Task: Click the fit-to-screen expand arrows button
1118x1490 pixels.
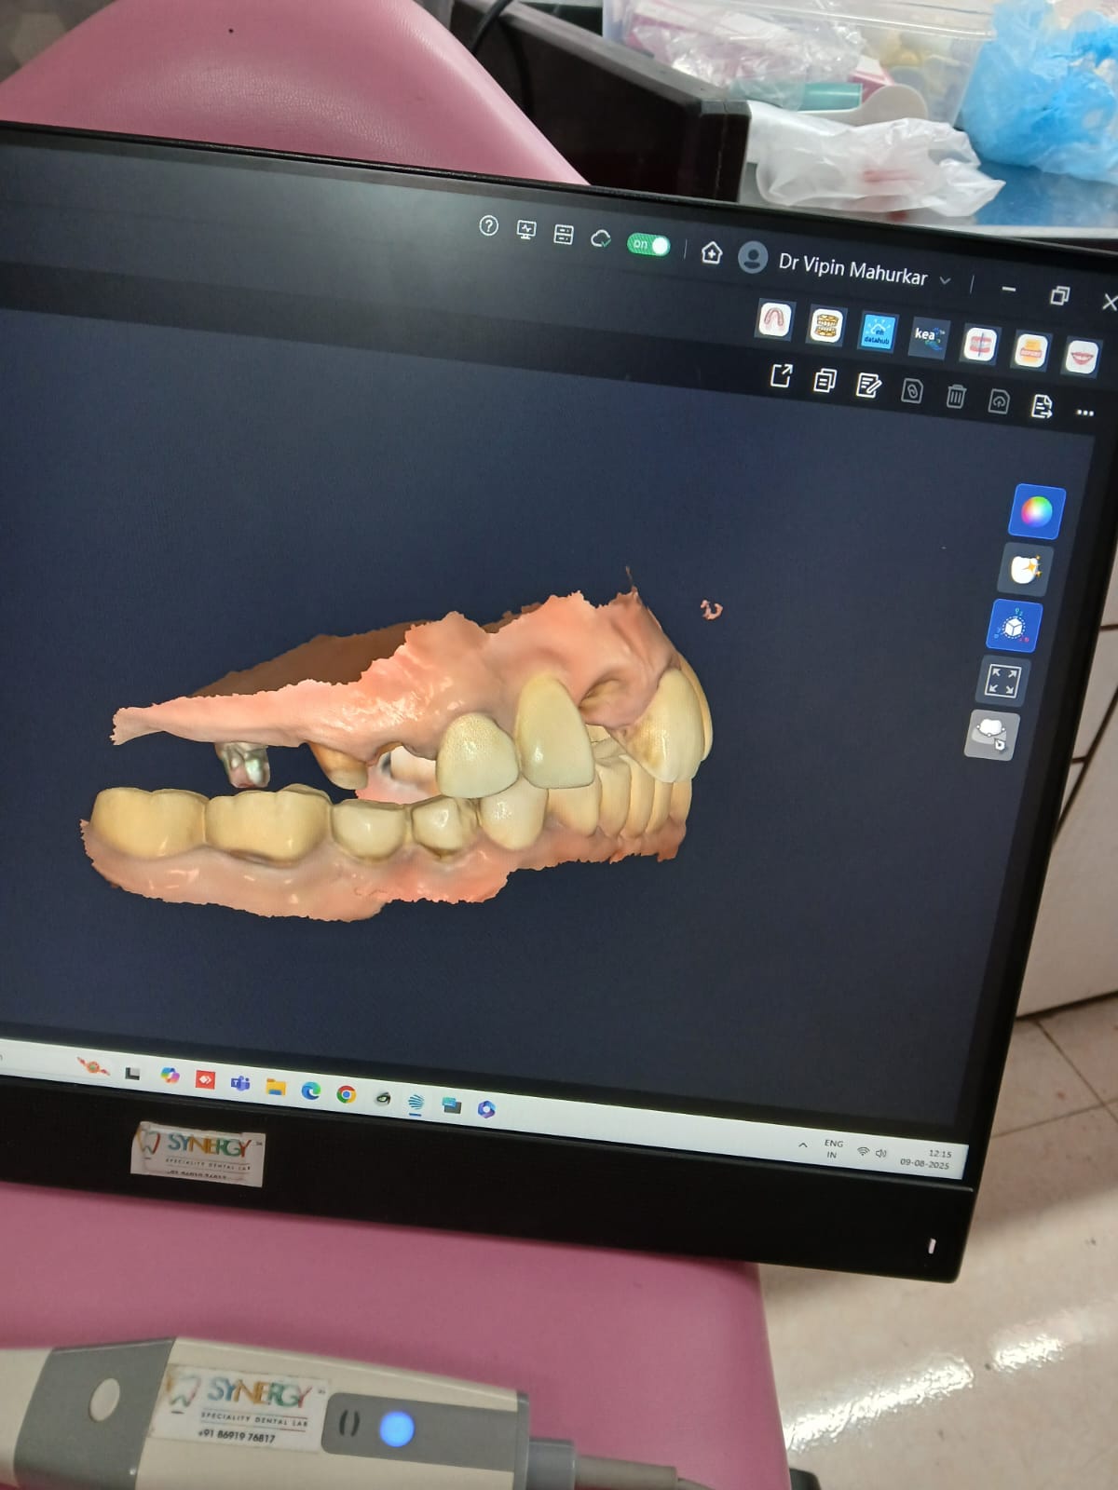Action: [1002, 681]
